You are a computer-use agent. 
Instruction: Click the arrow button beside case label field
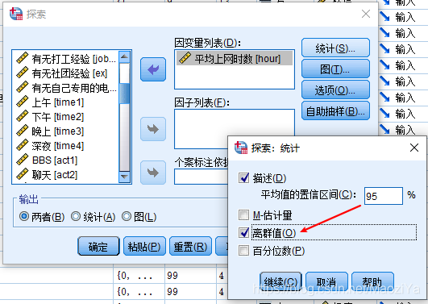tap(153, 173)
